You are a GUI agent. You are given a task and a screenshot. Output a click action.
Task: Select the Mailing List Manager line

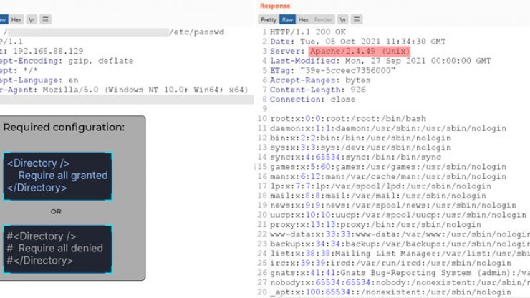click(x=400, y=254)
